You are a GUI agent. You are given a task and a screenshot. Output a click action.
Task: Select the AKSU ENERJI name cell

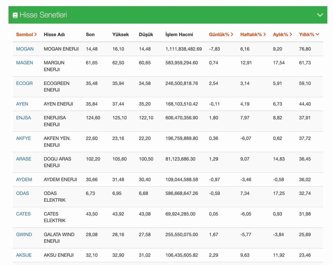point(59,255)
